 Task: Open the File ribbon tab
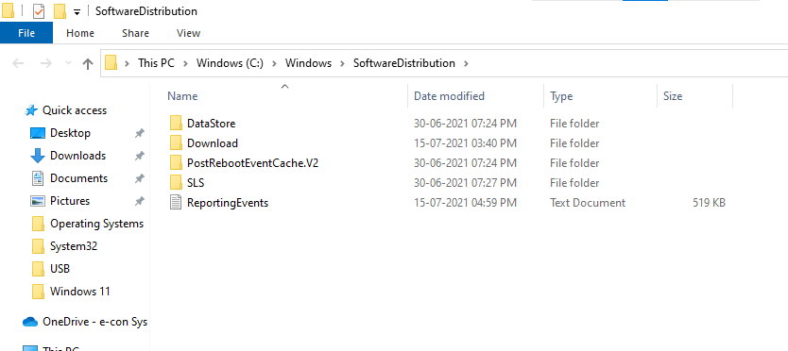[26, 33]
